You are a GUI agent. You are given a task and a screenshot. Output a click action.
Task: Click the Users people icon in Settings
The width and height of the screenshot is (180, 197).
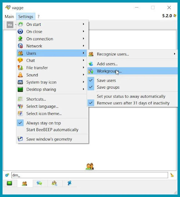click(20, 53)
